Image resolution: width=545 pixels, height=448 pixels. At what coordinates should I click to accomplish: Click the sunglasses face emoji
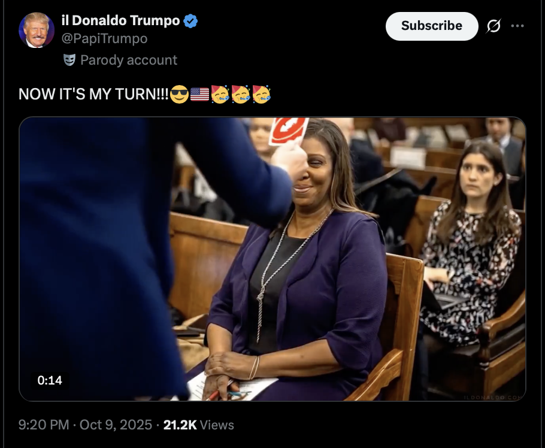[179, 94]
